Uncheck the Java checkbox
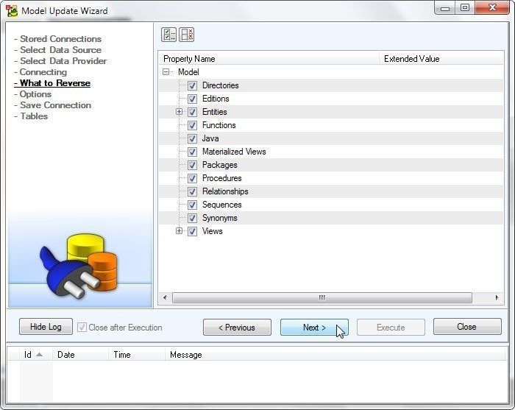The image size is (515, 410). point(192,138)
